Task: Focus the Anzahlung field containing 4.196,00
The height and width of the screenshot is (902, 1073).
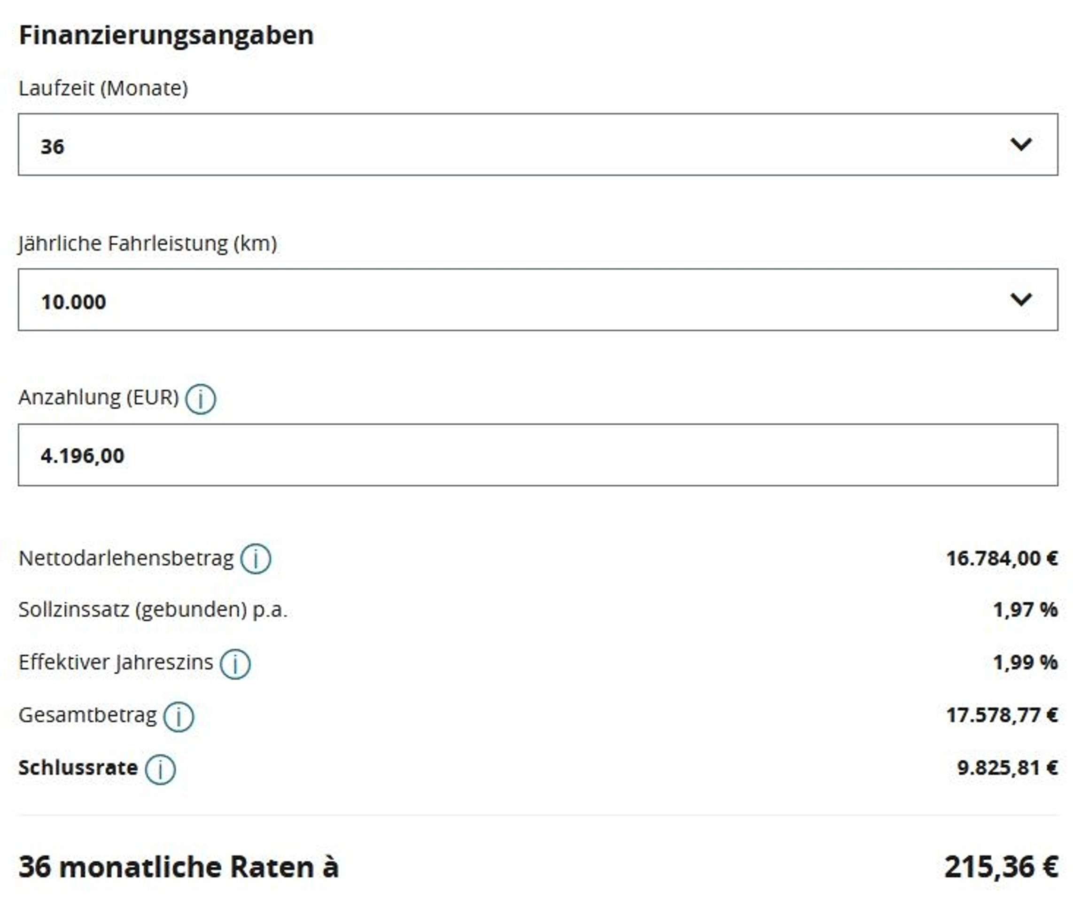Action: click(538, 455)
